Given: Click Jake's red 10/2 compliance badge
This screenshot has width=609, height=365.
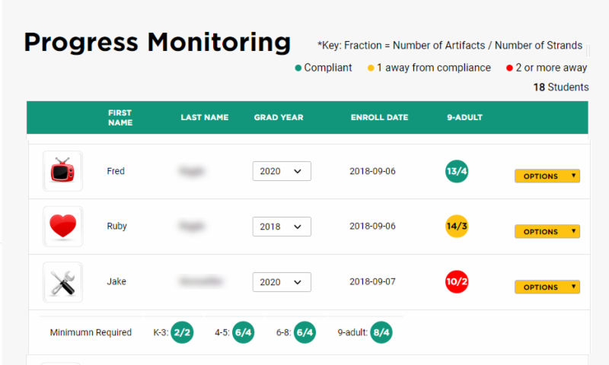Looking at the screenshot, I should [457, 282].
